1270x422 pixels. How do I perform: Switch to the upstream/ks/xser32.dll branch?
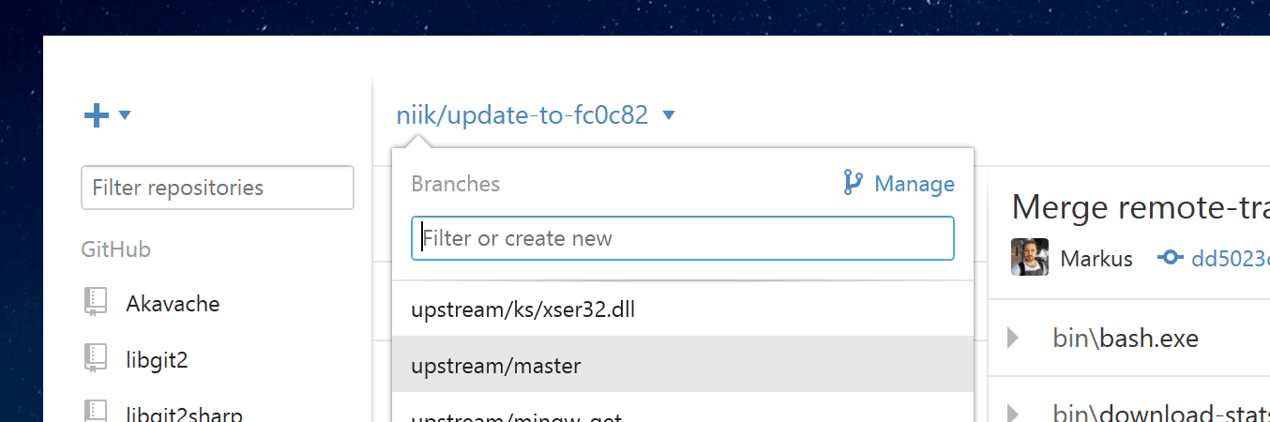[522, 309]
